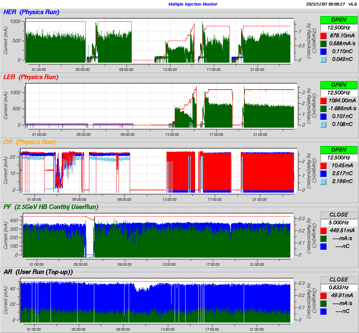Image resolution: width=359 pixels, height=333 pixels.
Task: Select the red swatch beside 449.51mA
Action: (x=323, y=230)
